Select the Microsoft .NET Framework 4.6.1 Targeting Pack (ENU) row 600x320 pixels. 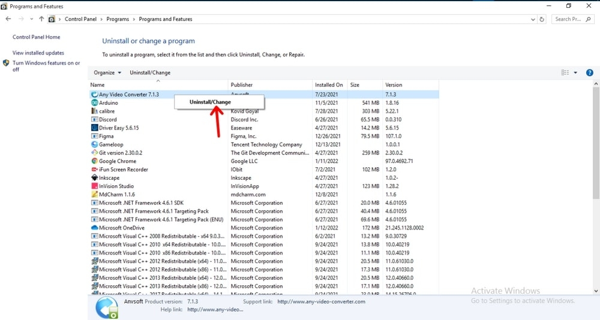[x=264, y=219]
